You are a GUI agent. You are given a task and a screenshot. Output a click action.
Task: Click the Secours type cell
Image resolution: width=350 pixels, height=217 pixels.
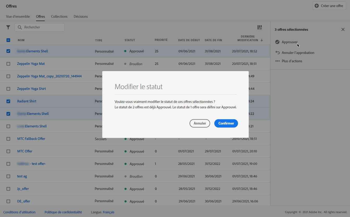[x=101, y=139]
